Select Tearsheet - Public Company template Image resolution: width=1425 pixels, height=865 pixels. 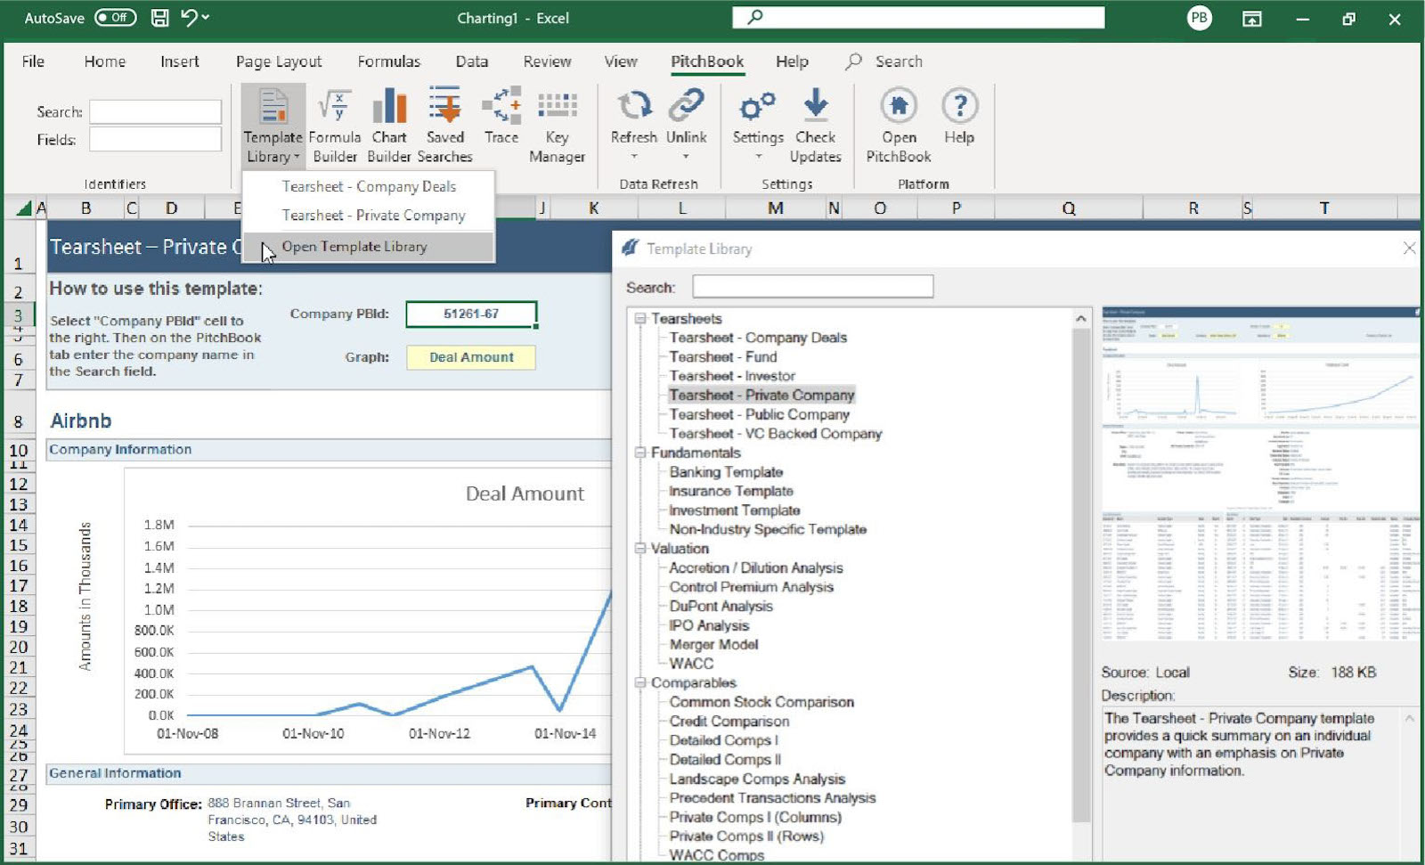coord(759,414)
